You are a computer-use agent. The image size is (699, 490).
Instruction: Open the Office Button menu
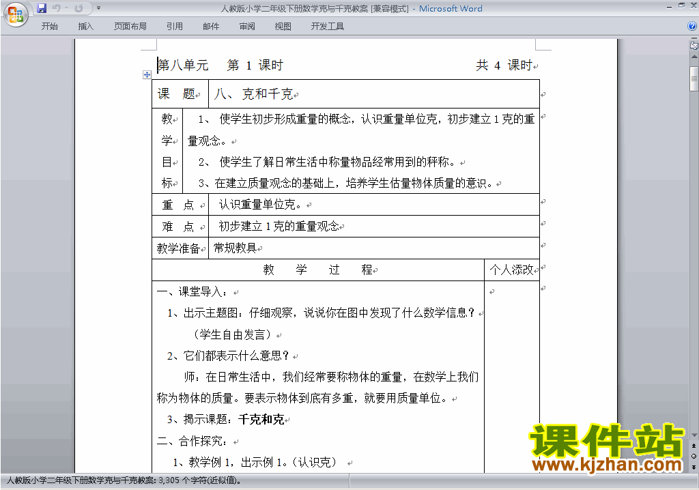tap(16, 15)
